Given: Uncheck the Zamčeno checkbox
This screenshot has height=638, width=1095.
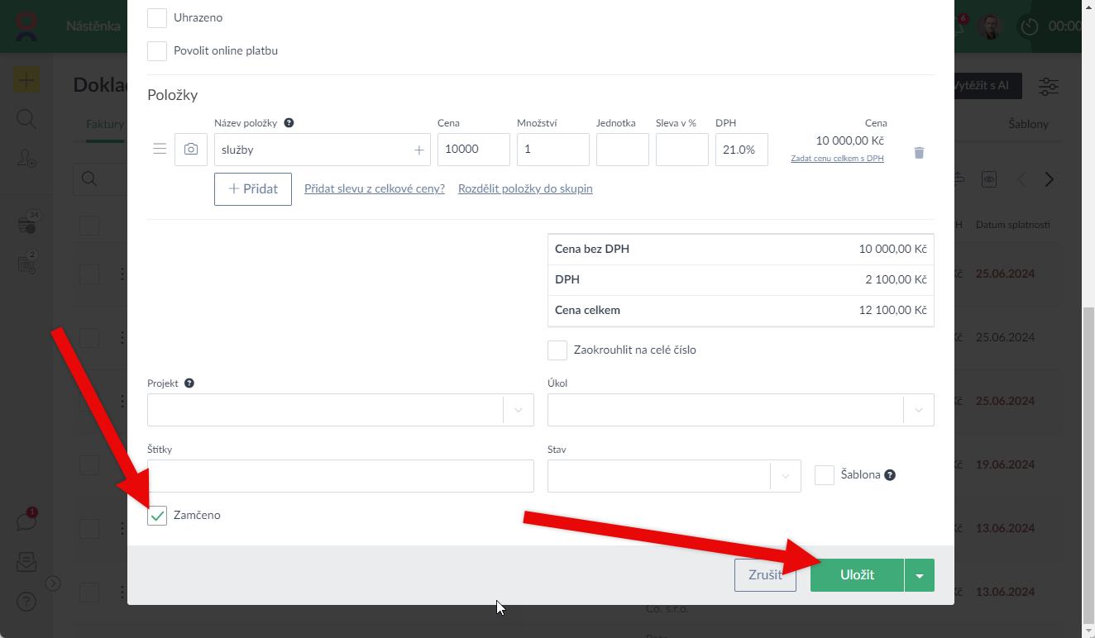Looking at the screenshot, I should [157, 516].
